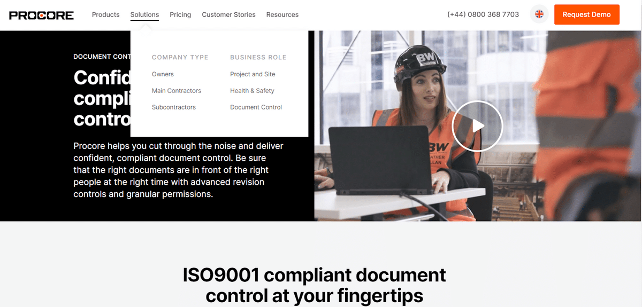Open the Products menu
642x307 pixels.
(x=105, y=14)
